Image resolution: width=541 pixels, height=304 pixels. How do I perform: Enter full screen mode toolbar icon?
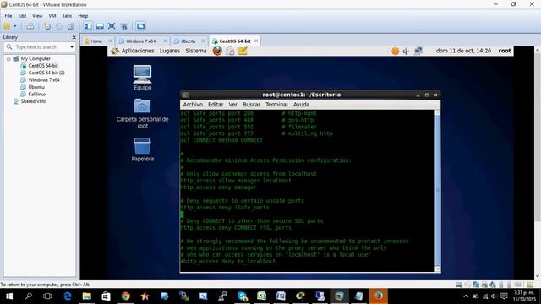(112, 26)
